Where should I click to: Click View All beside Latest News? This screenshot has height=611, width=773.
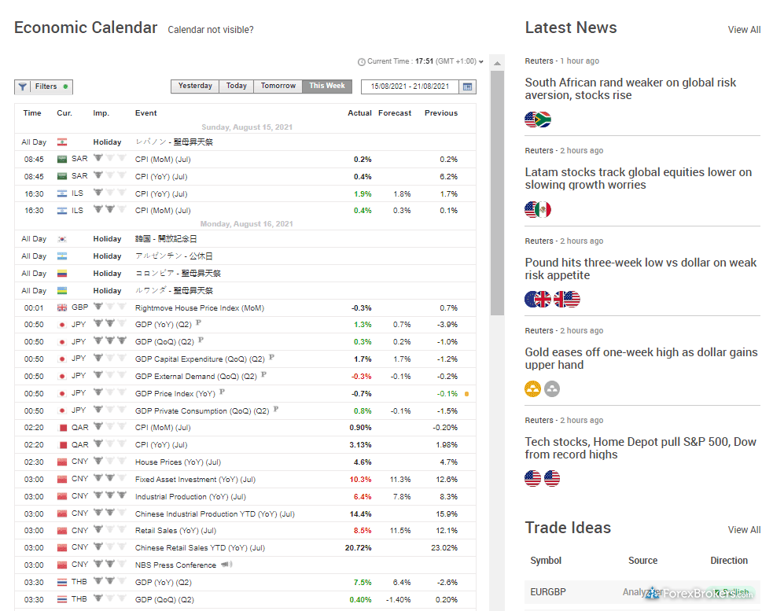744,30
